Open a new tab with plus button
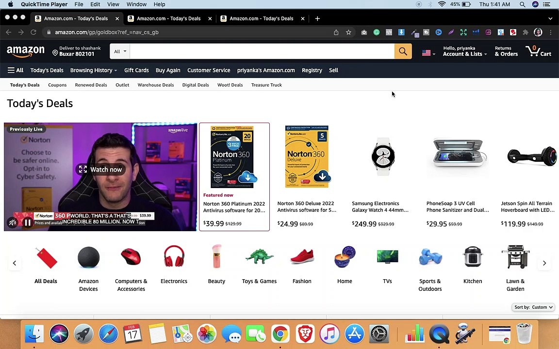 (x=317, y=18)
